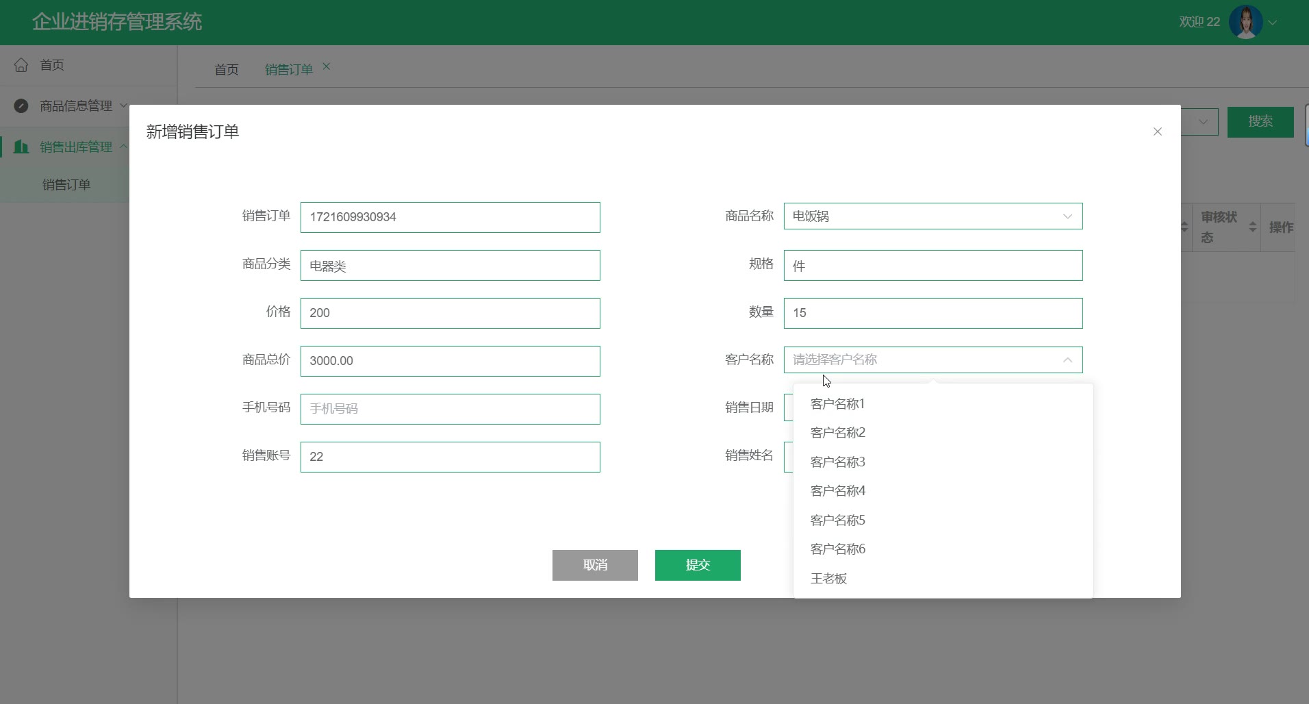Click the 搜索 button
Screen dimensions: 1309x704
[1260, 122]
